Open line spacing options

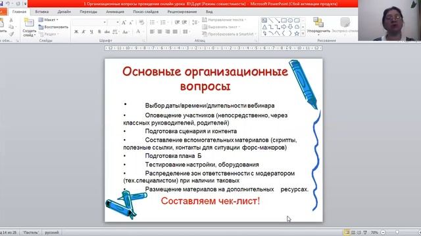point(195,22)
